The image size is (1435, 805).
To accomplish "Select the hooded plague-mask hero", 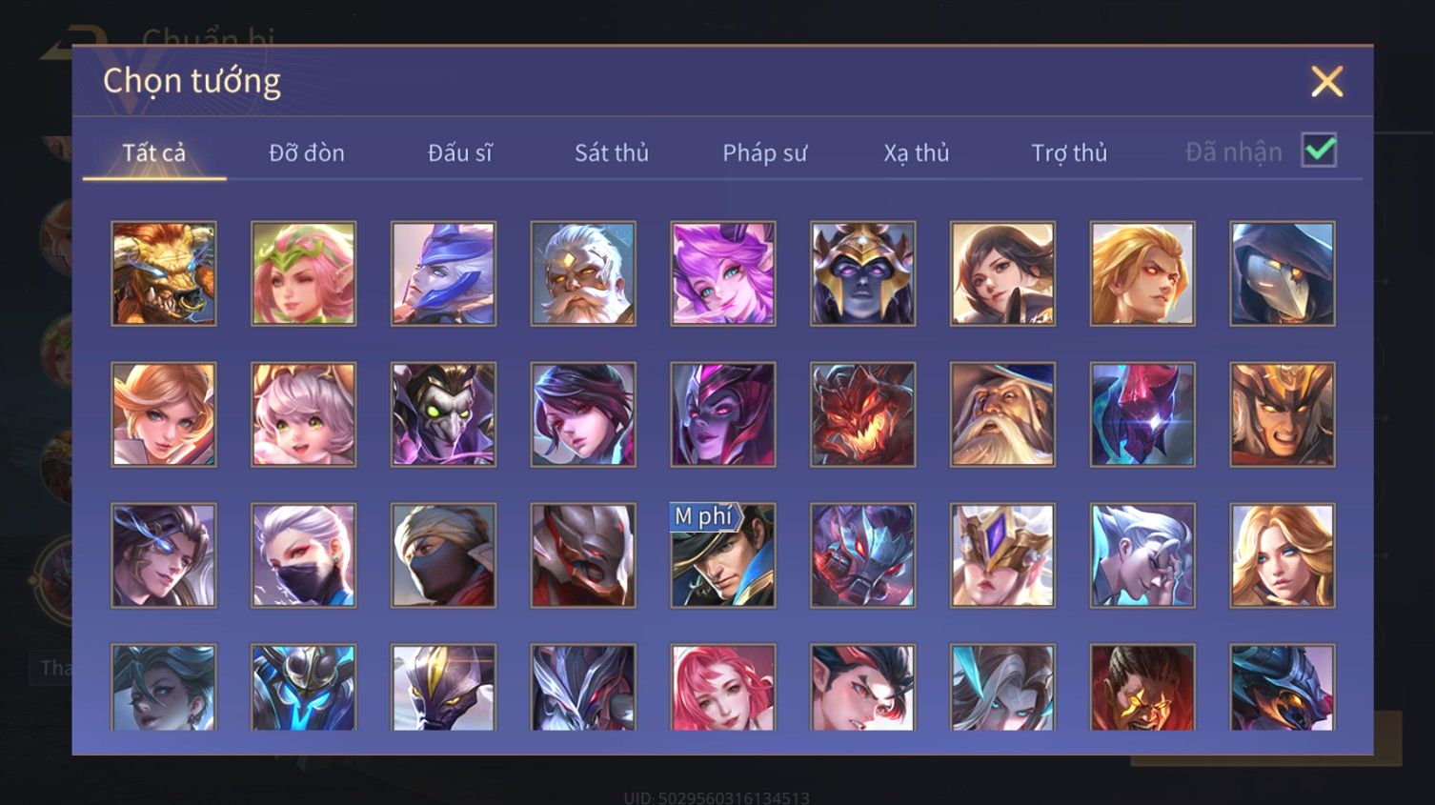I will pos(1283,274).
